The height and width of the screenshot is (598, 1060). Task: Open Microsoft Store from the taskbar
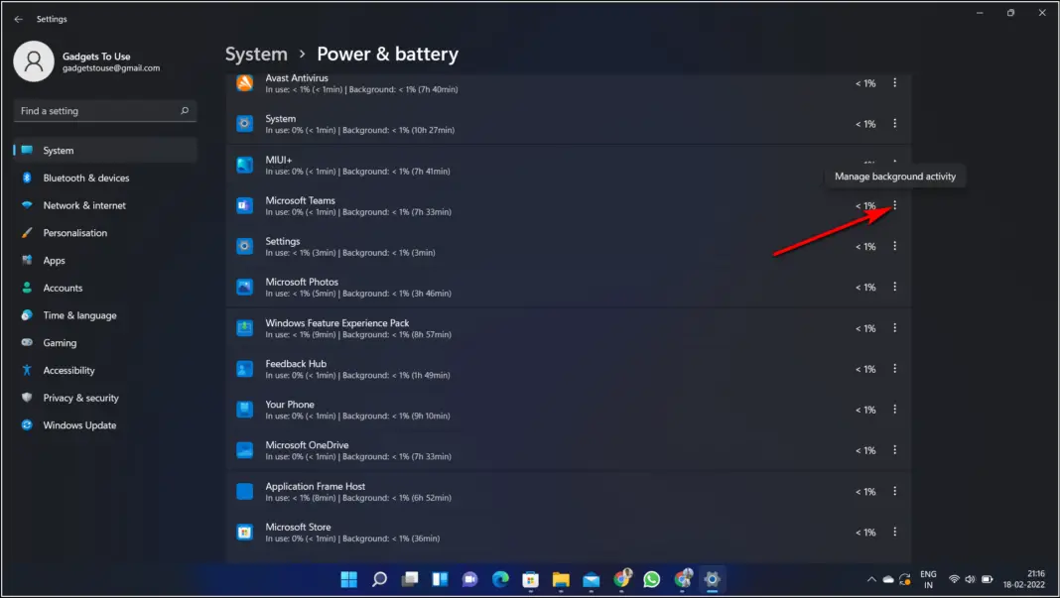529,579
